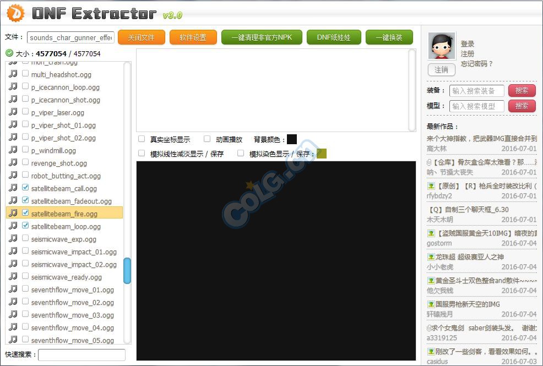The width and height of the screenshot is (543, 366).
Task: Open post 龙珠超 超级赛亚人之神
Action: click(470, 257)
